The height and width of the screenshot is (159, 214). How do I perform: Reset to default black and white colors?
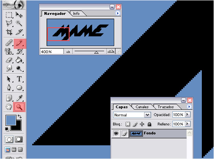coord(7,129)
